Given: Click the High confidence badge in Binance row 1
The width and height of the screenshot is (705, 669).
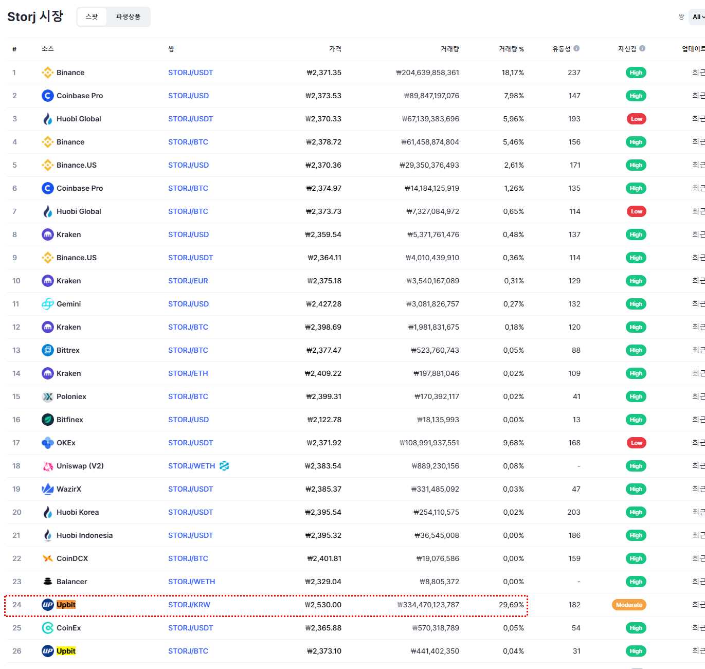Looking at the screenshot, I should point(636,73).
